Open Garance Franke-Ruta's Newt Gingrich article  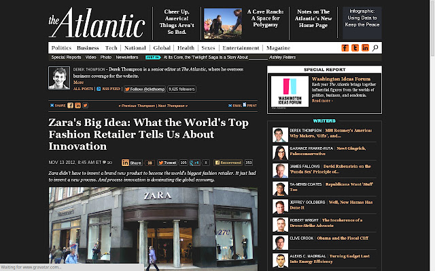328,151
